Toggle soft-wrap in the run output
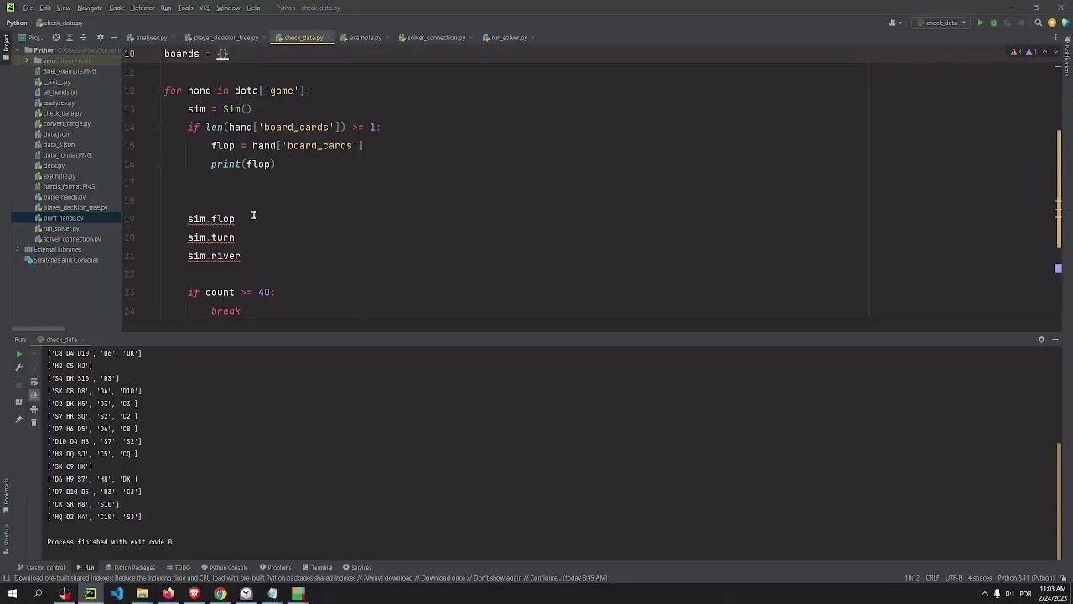 coord(34,380)
